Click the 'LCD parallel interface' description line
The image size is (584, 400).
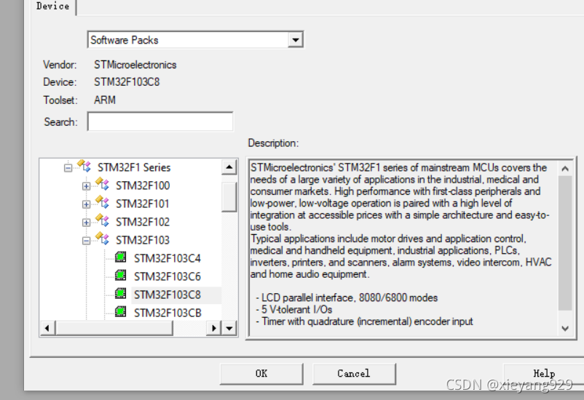[x=347, y=297]
